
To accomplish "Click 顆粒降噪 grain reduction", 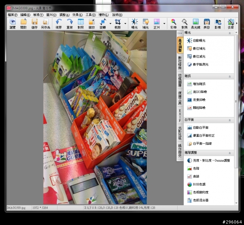I will [196, 108].
